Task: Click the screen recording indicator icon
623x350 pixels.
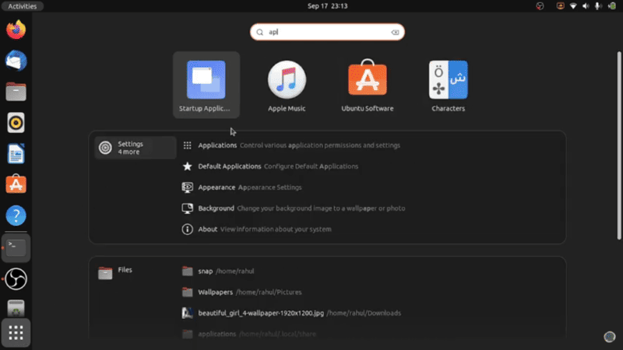Action: click(x=560, y=6)
